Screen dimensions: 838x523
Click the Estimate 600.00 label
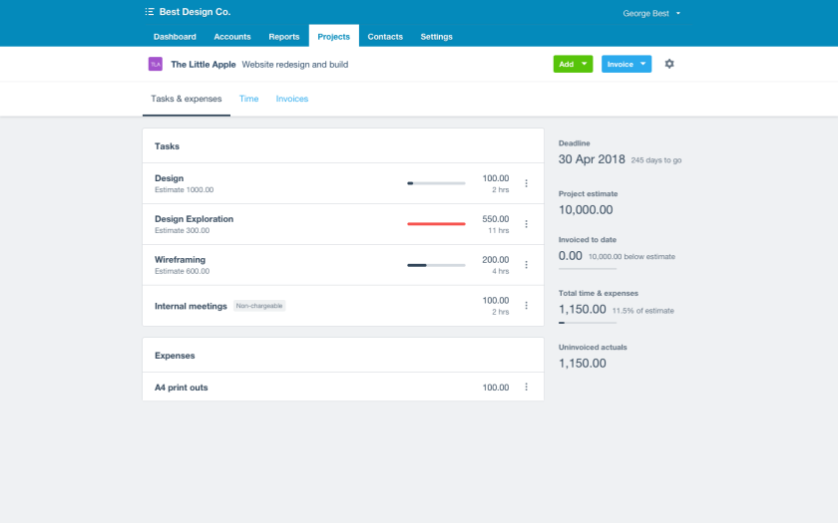pos(183,271)
